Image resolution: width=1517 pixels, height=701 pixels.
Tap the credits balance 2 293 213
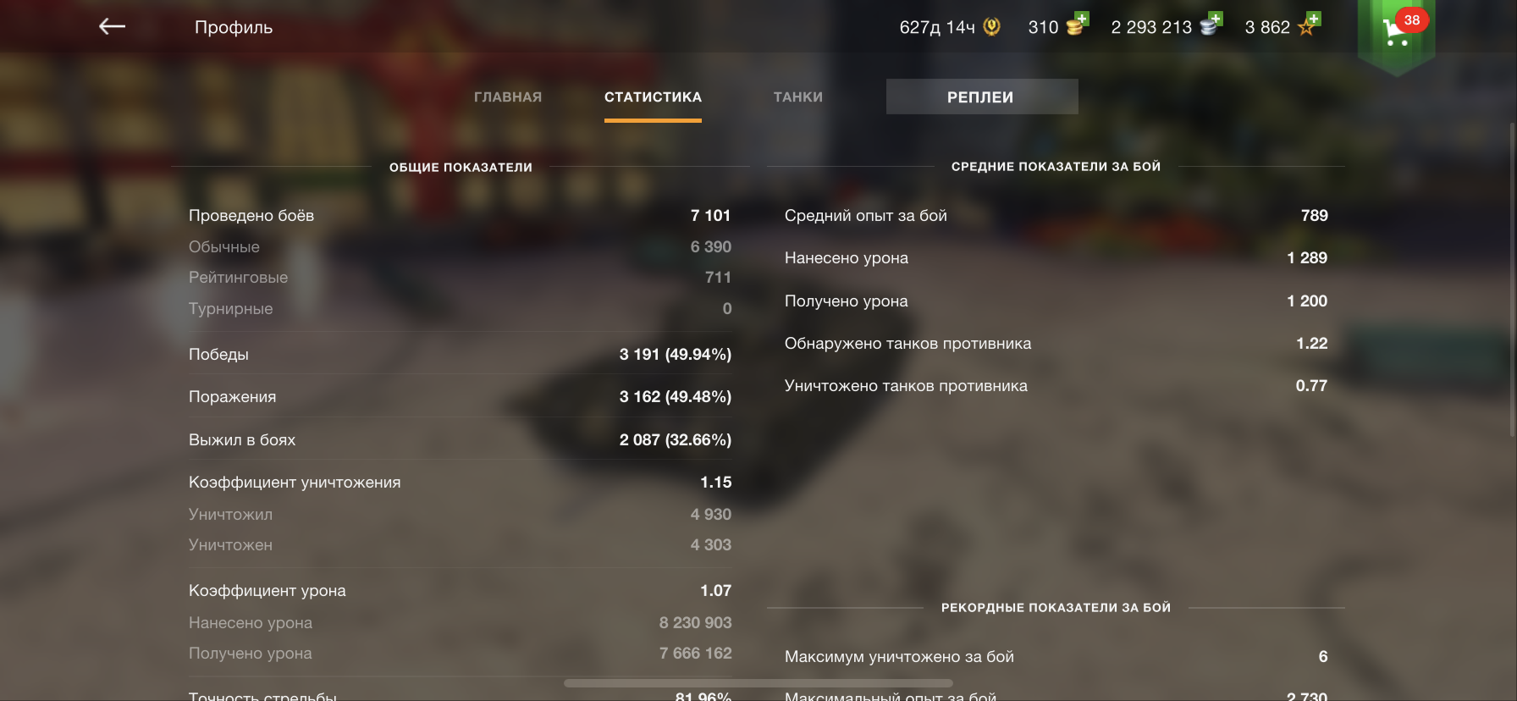coord(1151,27)
